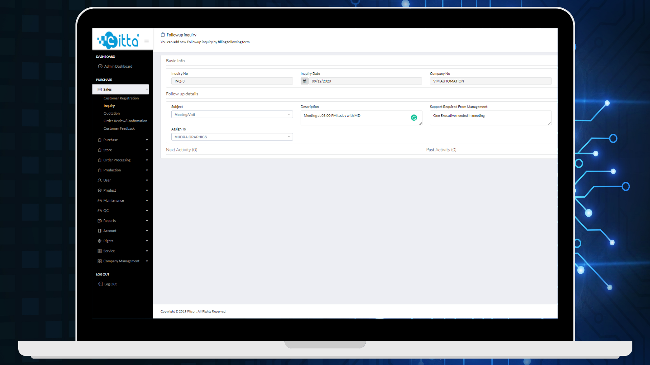Click the Citta logo in sidebar

pos(118,40)
